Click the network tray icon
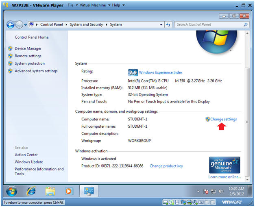This screenshot has width=255, height=207. (x=213, y=192)
